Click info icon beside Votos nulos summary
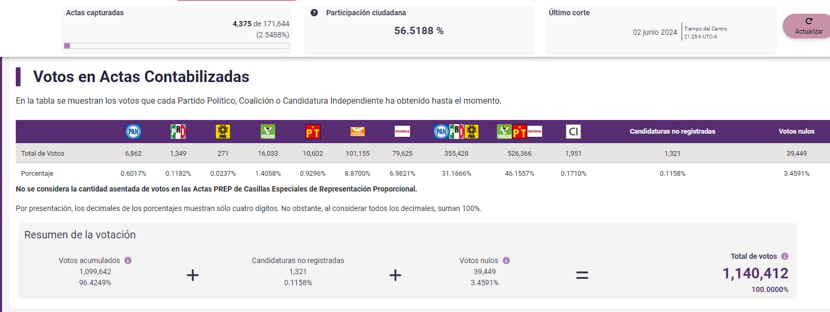 [506, 260]
